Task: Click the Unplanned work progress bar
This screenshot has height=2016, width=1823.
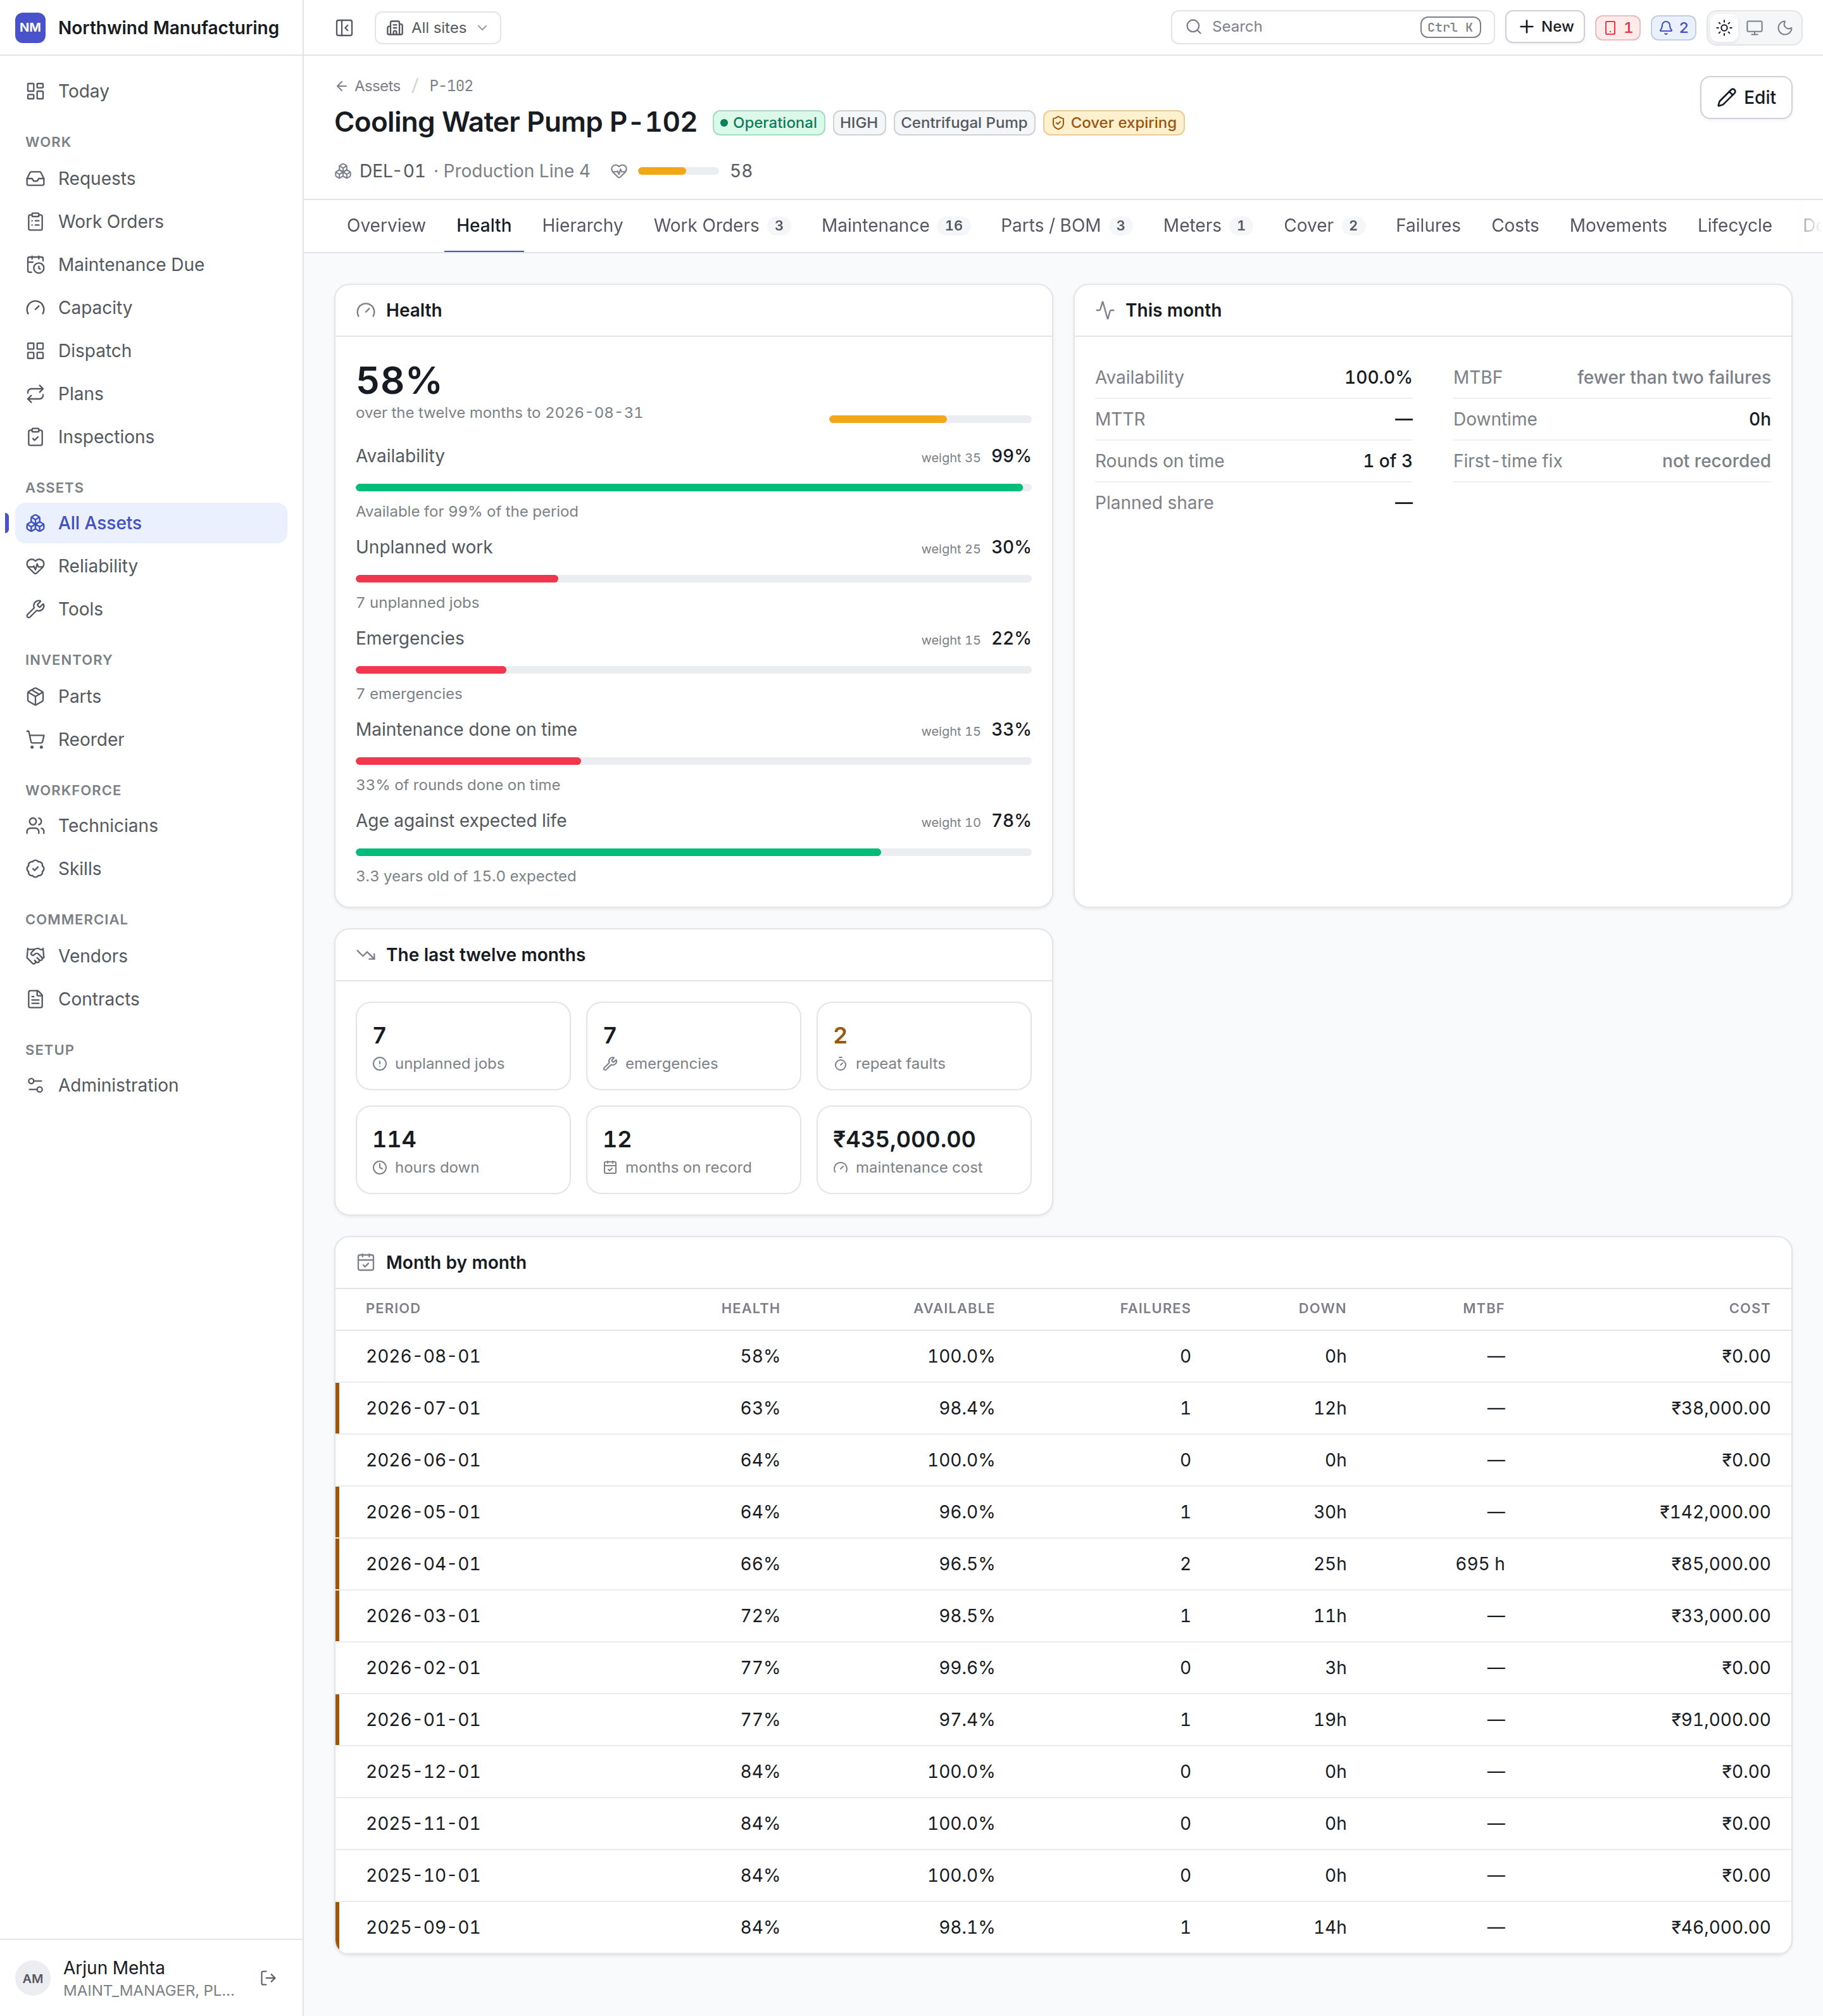Action: tap(692, 579)
